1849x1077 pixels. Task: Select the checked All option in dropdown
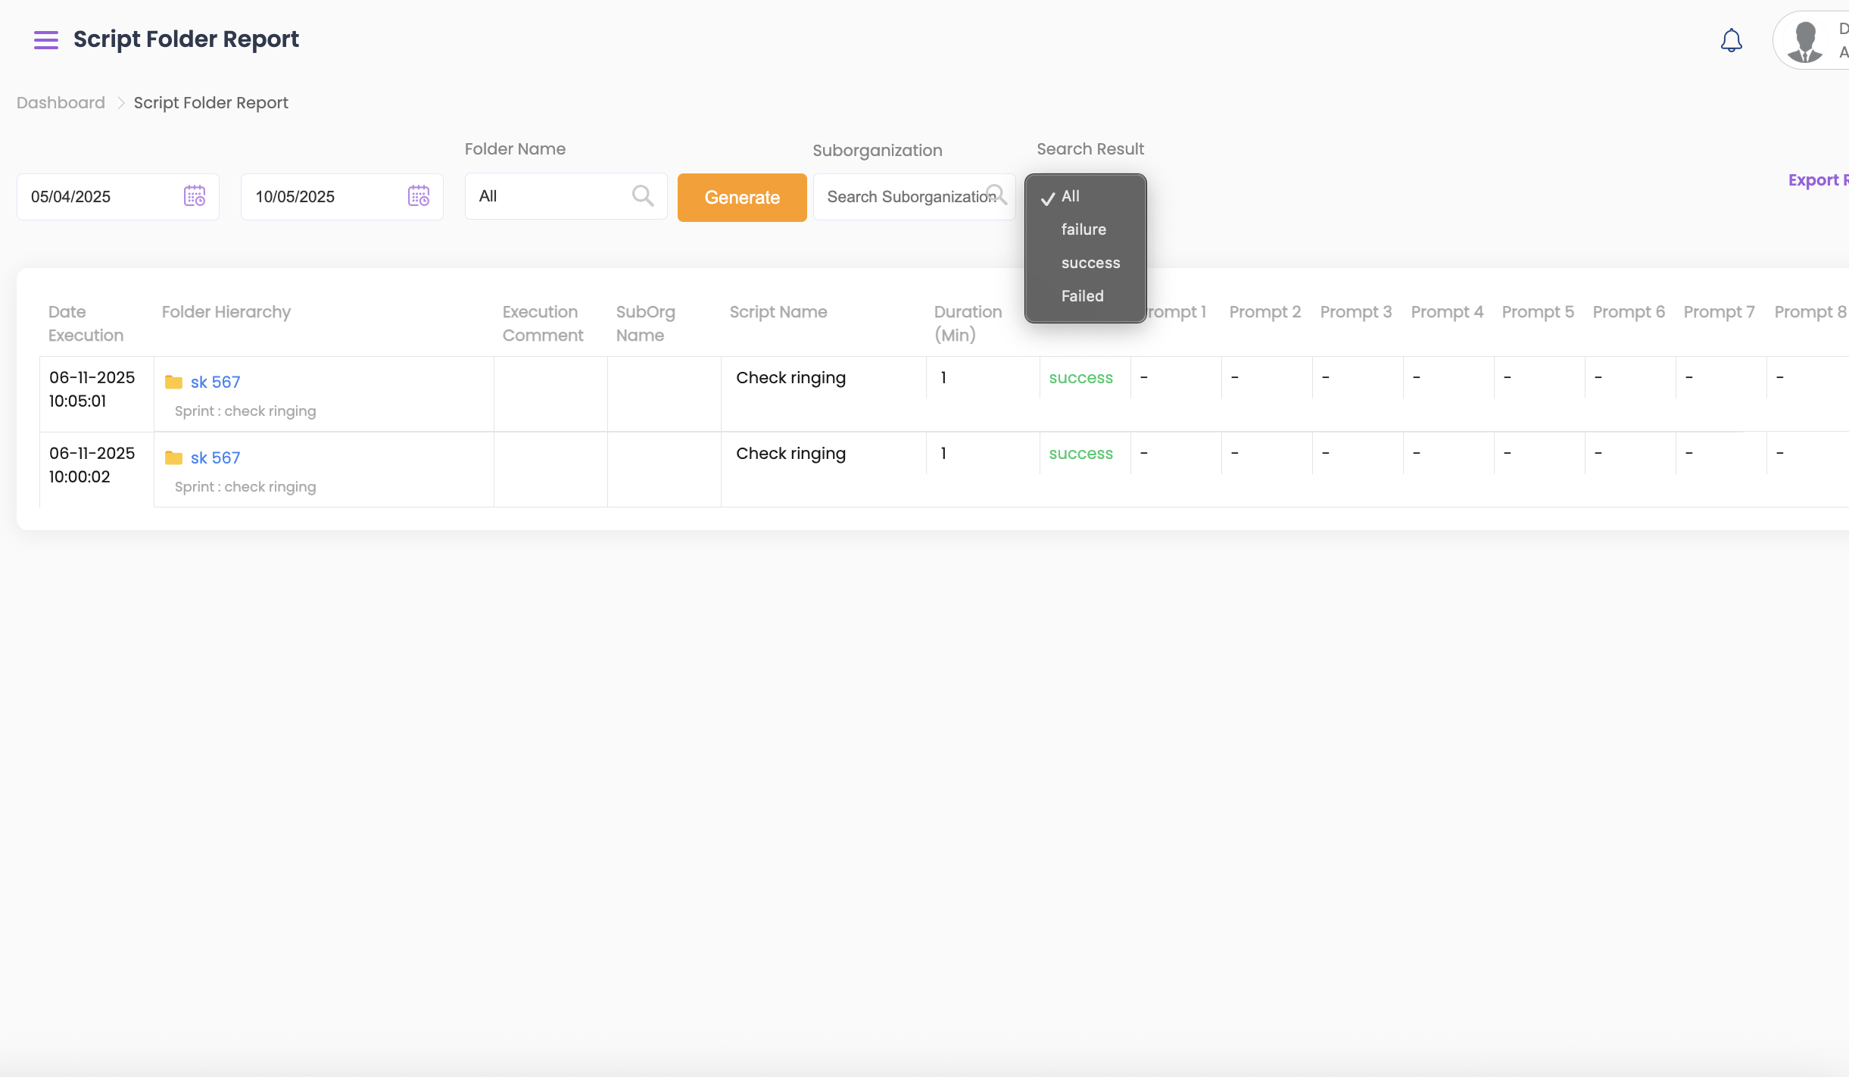(x=1071, y=196)
